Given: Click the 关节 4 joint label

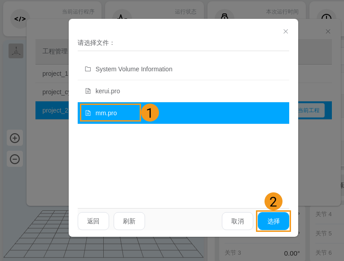Looking at the screenshot, I should tap(323, 214).
